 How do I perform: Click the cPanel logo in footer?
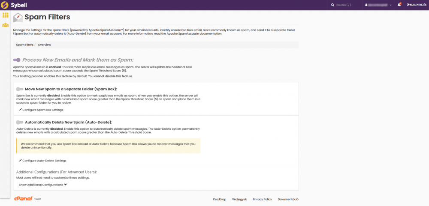tap(24, 199)
